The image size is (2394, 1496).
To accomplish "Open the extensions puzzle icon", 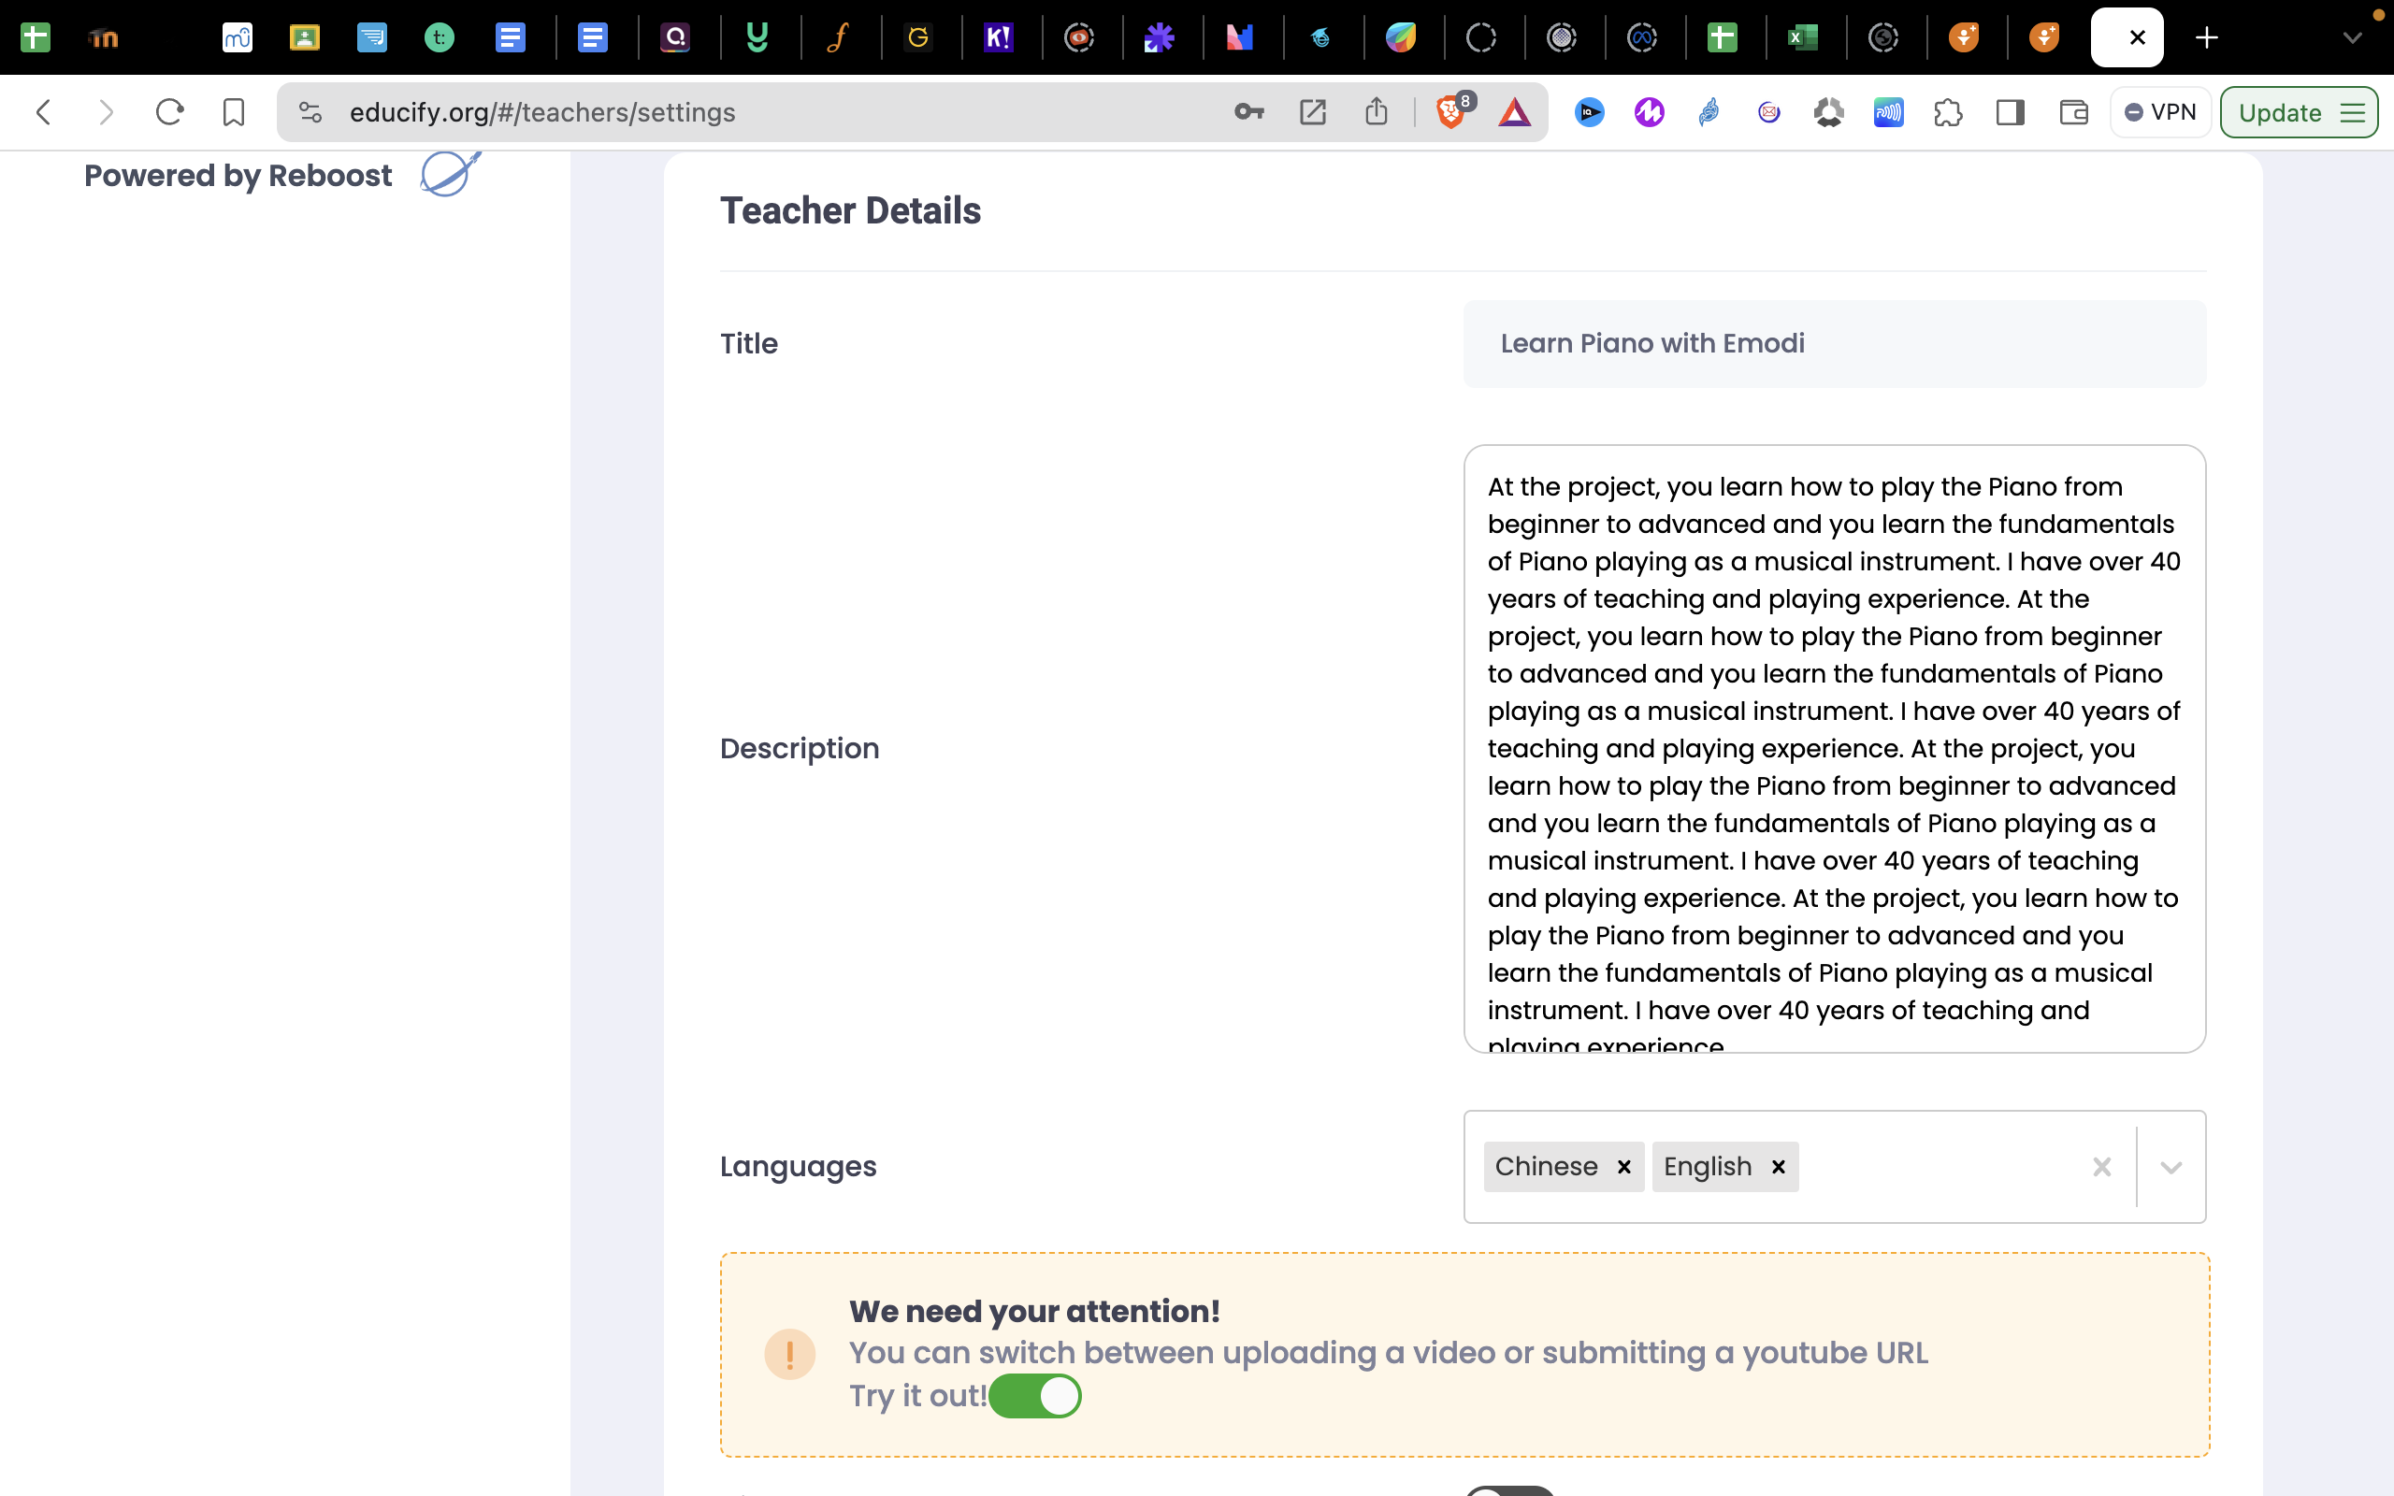I will [1948, 113].
